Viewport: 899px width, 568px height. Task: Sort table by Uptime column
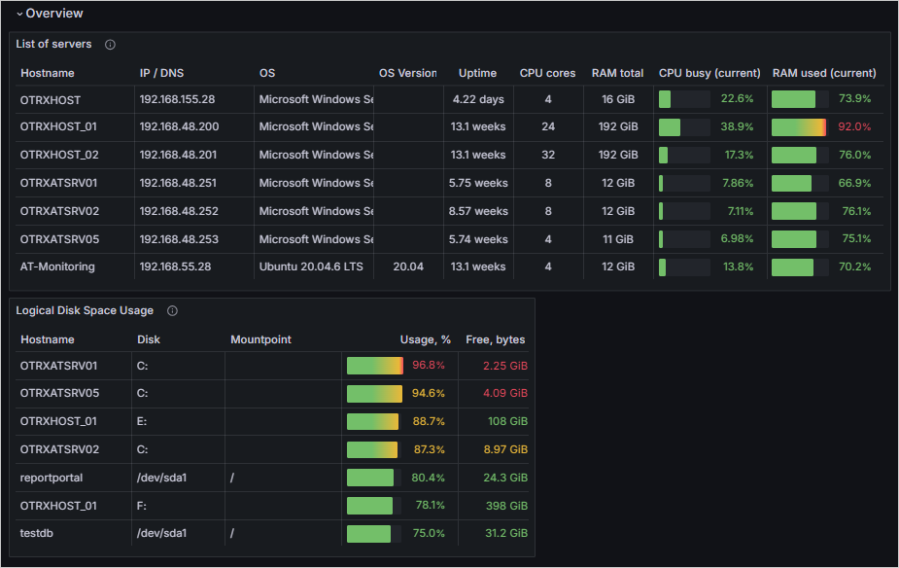click(477, 73)
